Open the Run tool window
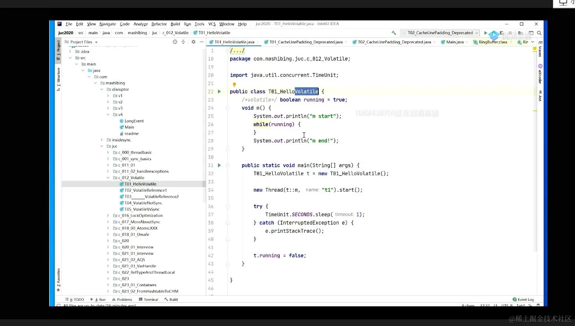575x326 pixels. 98,300
